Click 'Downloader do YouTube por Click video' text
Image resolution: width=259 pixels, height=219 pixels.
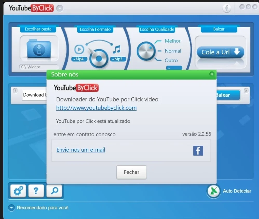click(107, 99)
